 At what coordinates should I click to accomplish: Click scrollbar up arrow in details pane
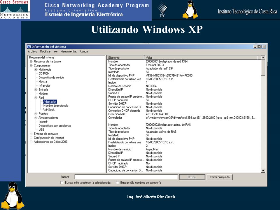pyautogui.click(x=263, y=57)
